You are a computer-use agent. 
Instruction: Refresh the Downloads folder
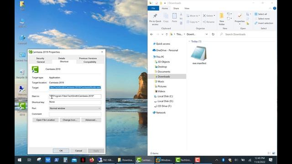[x=213, y=35]
